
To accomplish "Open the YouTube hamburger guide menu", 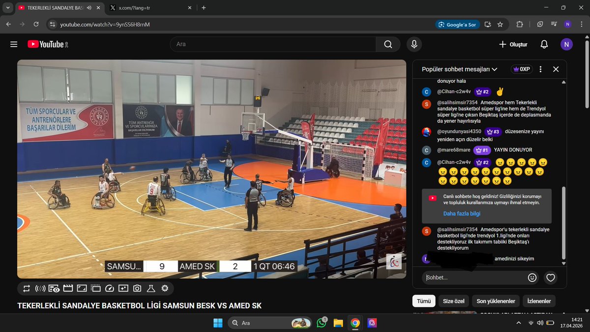I will tap(14, 44).
